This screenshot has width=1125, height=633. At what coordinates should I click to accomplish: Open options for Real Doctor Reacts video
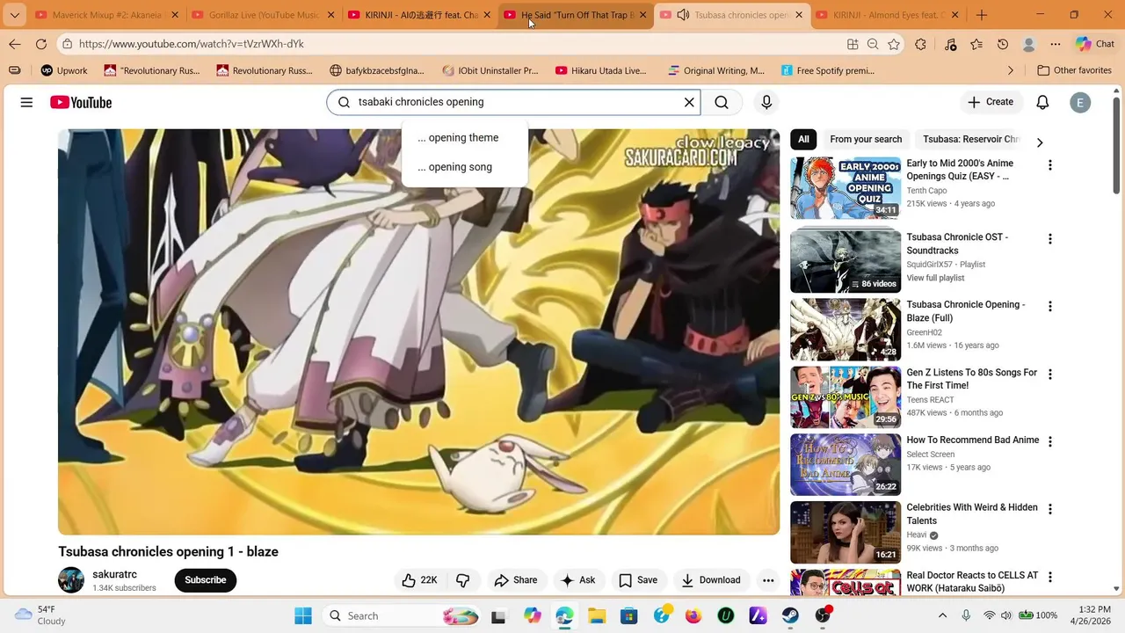(1049, 577)
